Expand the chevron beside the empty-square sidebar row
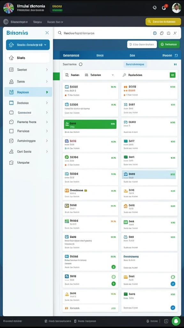This screenshot has width=184, height=328. [x=47, y=131]
